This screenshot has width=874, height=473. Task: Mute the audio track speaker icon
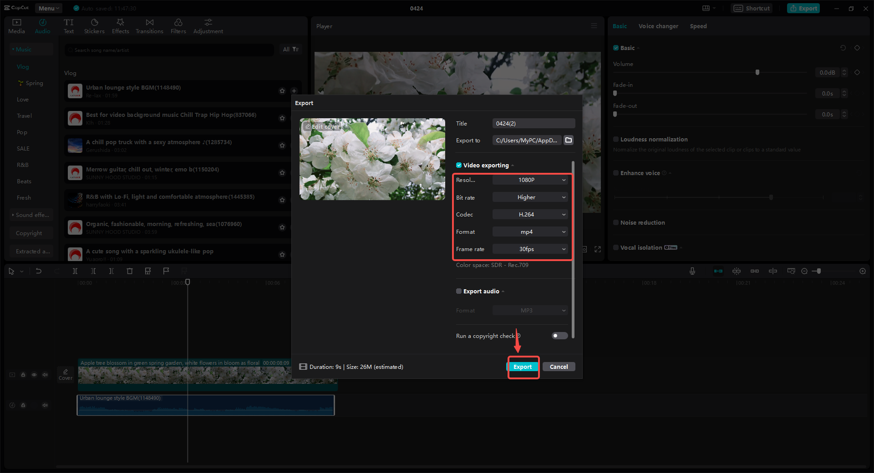point(45,405)
